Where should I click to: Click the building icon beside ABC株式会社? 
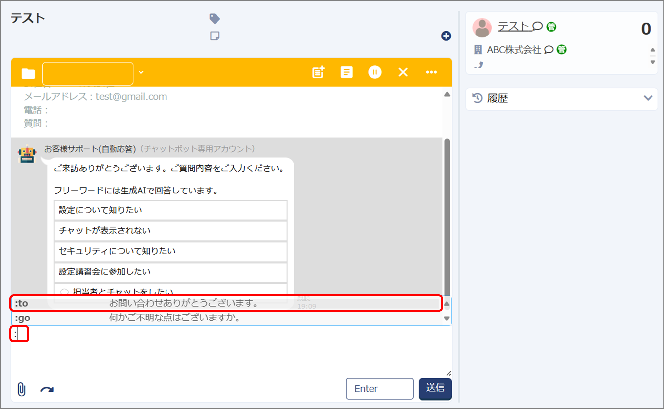coord(478,50)
